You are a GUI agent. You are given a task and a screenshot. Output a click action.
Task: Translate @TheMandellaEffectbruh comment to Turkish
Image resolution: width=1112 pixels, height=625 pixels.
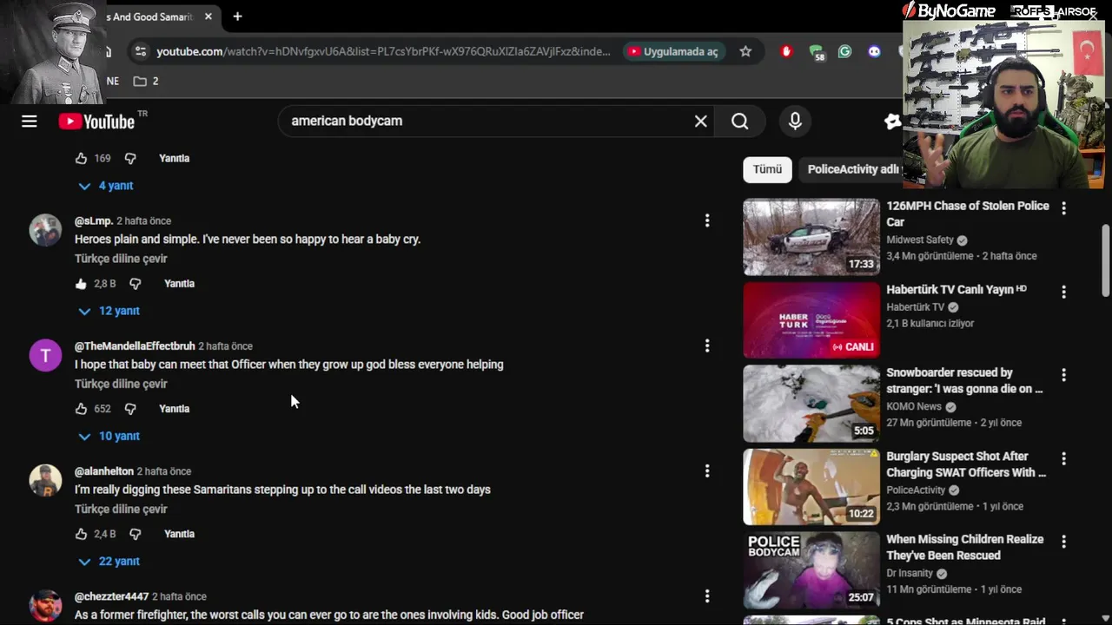pos(121,384)
